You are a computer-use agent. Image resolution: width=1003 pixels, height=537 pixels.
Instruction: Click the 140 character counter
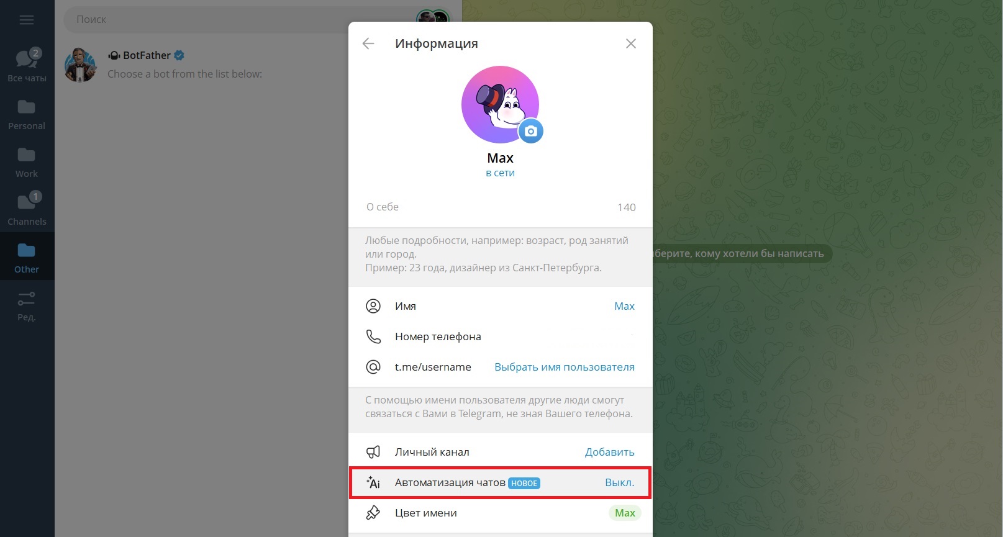click(x=627, y=207)
